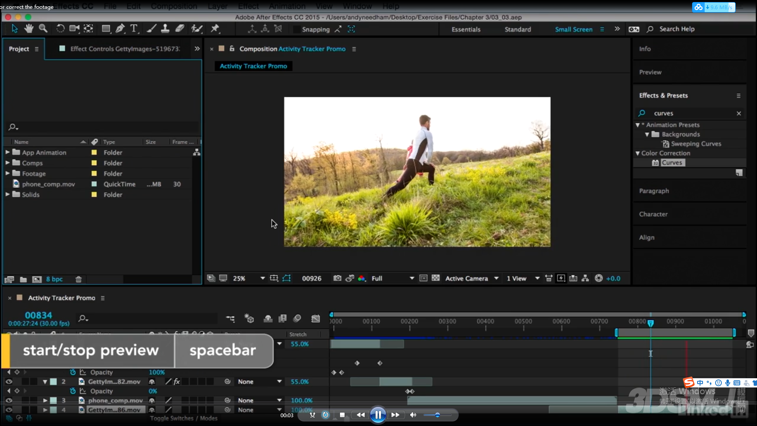
Task: Toggle the shy switch for phone_comp.mov
Action: point(152,400)
